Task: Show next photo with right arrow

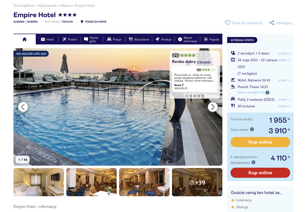Action: (213, 107)
